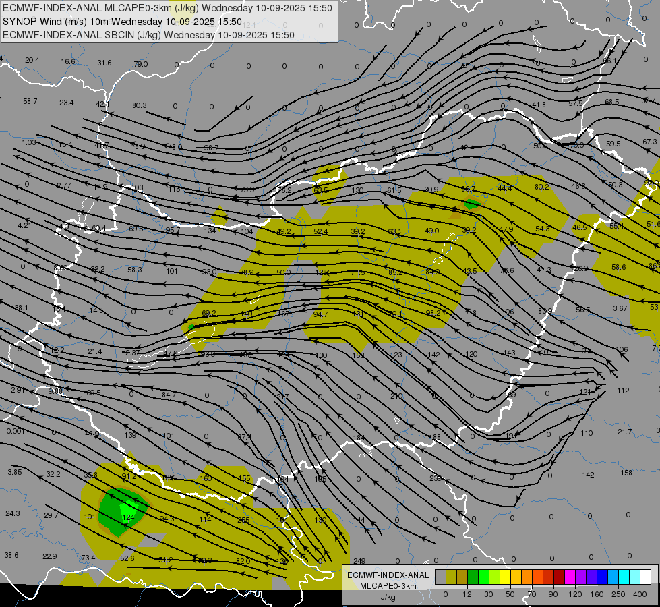Click the map value 79.0

141,64
